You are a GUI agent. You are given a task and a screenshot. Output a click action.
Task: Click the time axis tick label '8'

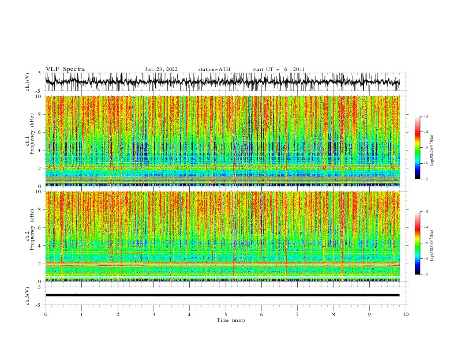point(334,314)
